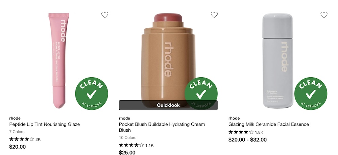Image resolution: width=338 pixels, height=155 pixels.
Task: Toggle heart on Pocket Blush product
Action: 214,15
